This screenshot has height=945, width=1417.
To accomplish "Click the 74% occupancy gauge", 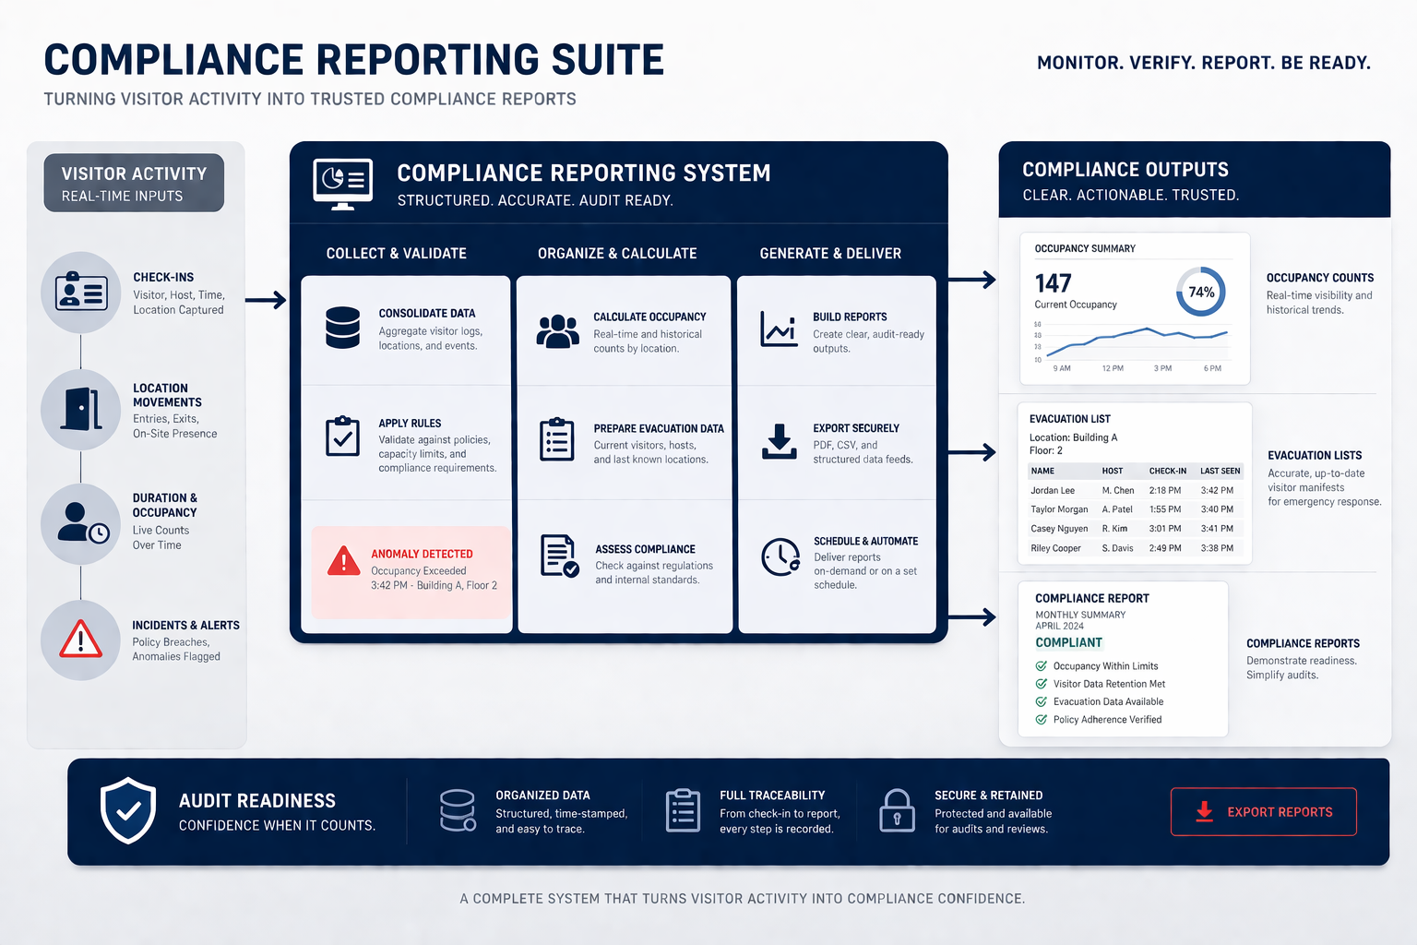I will pyautogui.click(x=1200, y=292).
